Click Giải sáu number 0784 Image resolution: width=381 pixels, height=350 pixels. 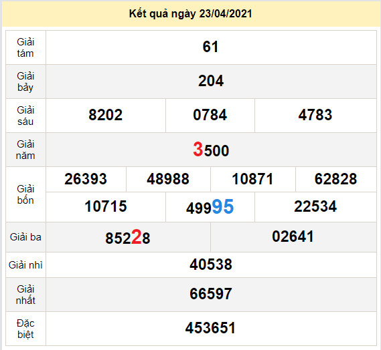click(x=210, y=115)
